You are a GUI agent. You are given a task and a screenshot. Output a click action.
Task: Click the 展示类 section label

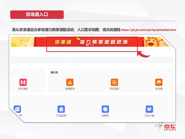click(x=54, y=72)
